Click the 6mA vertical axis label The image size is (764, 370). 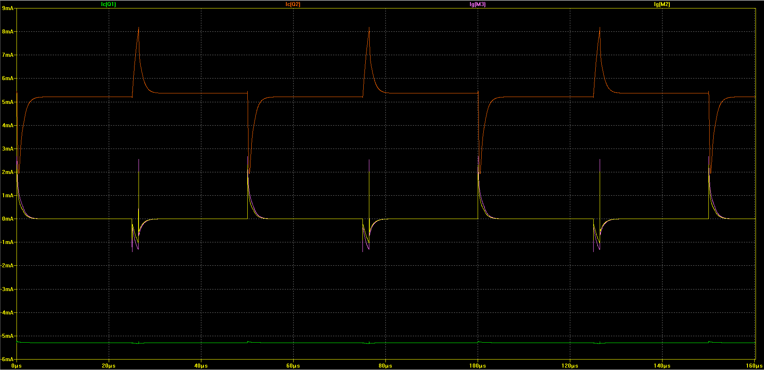click(x=8, y=78)
